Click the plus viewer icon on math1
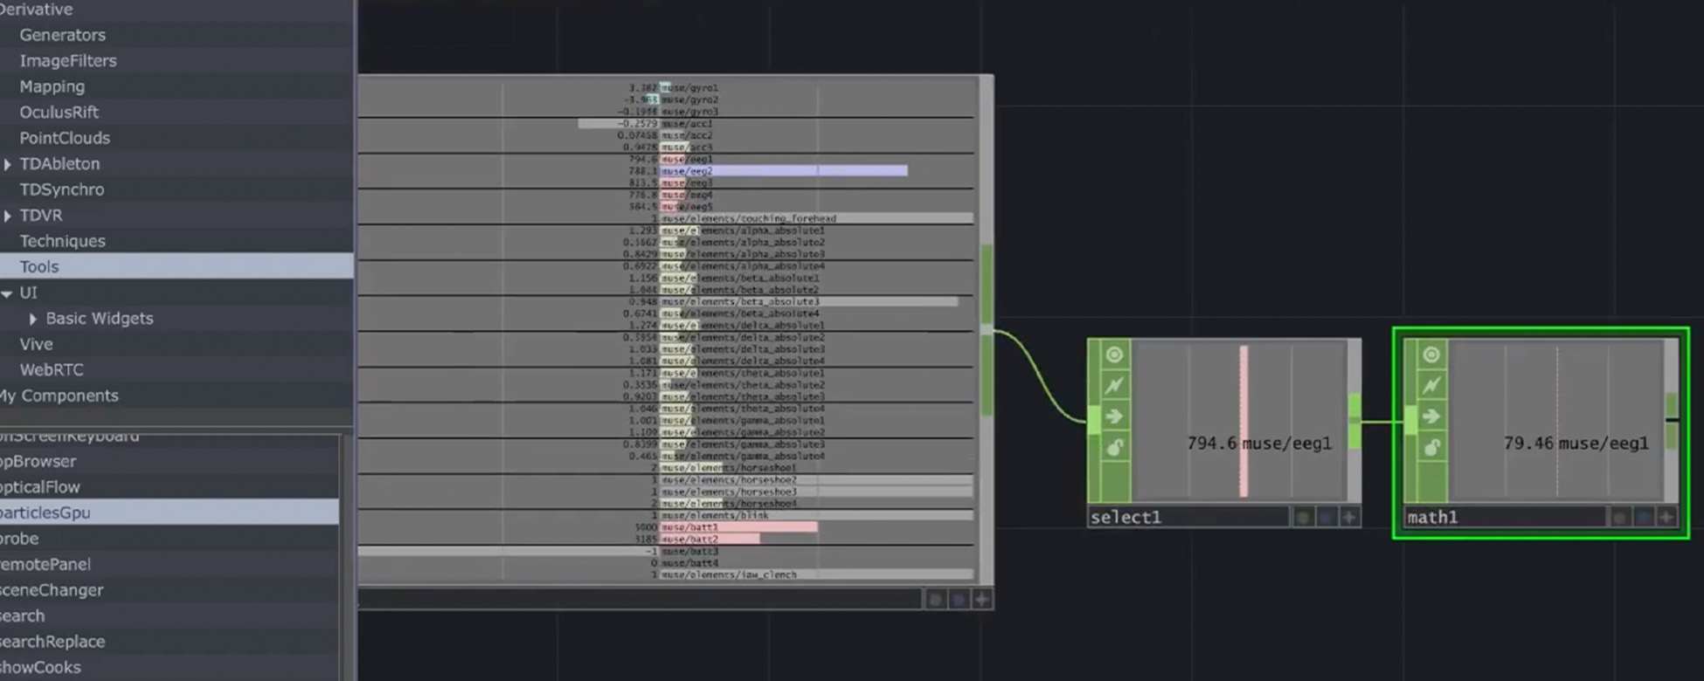This screenshot has height=681, width=1704. (1666, 517)
